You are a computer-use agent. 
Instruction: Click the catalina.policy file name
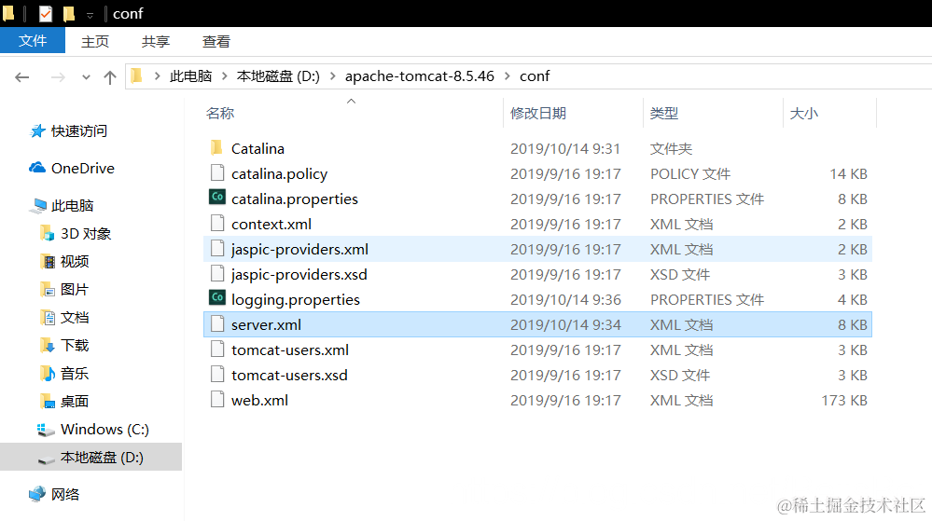(279, 174)
